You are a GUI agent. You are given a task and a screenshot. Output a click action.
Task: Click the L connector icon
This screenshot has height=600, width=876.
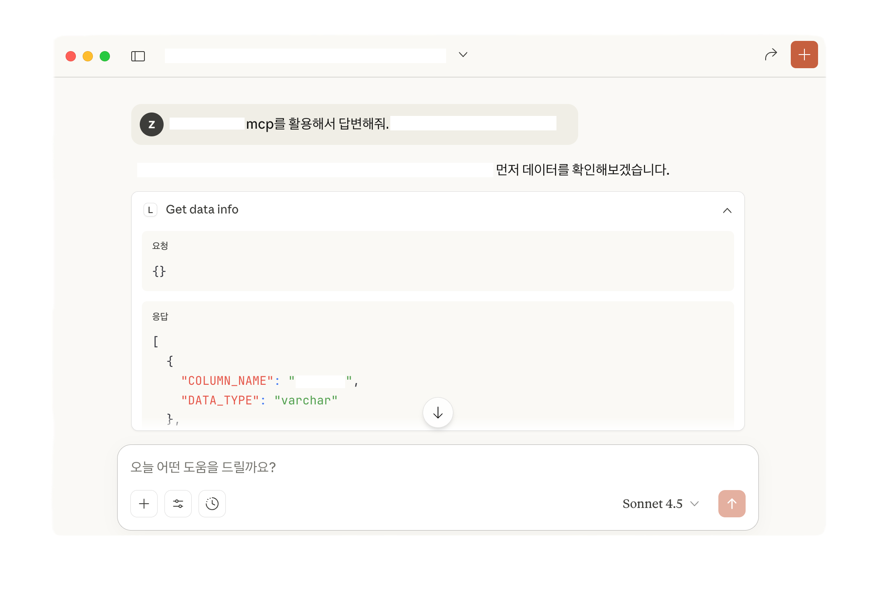[150, 210]
